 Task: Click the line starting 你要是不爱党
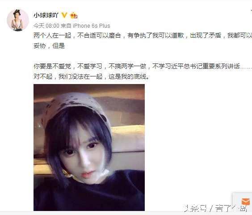click(x=143, y=66)
